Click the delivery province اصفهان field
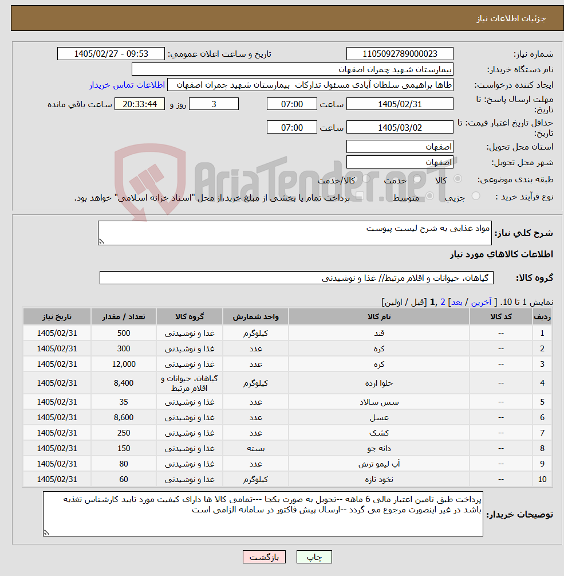The width and height of the screenshot is (564, 576). click(400, 147)
